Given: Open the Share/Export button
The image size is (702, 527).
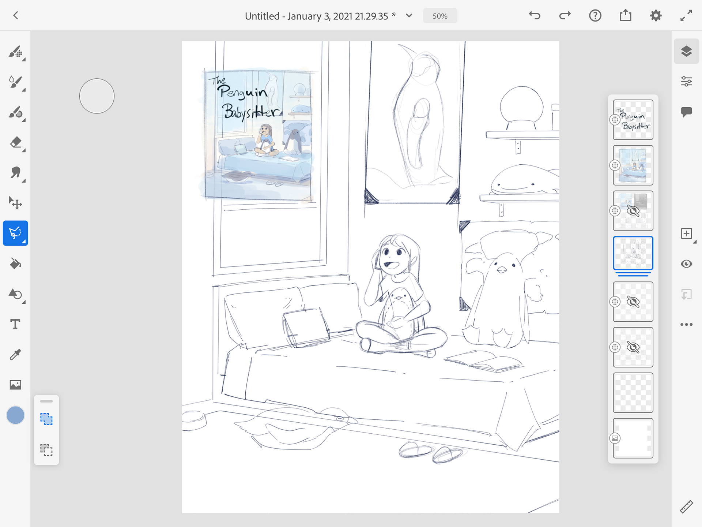Looking at the screenshot, I should click(626, 15).
